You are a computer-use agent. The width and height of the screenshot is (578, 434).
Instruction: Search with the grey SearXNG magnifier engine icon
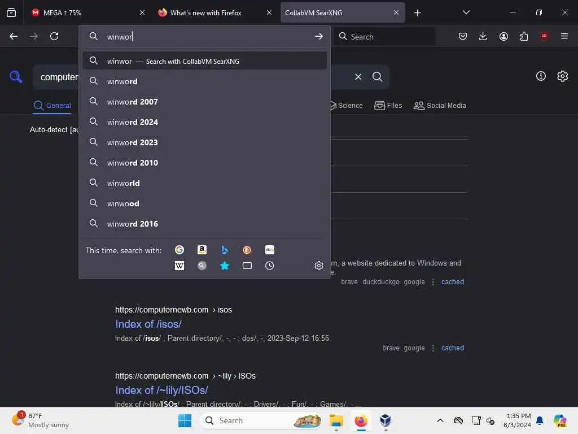tap(202, 266)
